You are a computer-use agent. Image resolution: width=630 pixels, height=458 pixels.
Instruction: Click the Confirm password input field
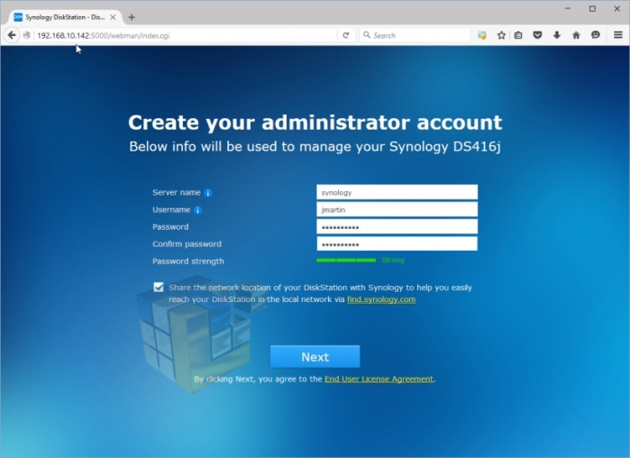397,243
